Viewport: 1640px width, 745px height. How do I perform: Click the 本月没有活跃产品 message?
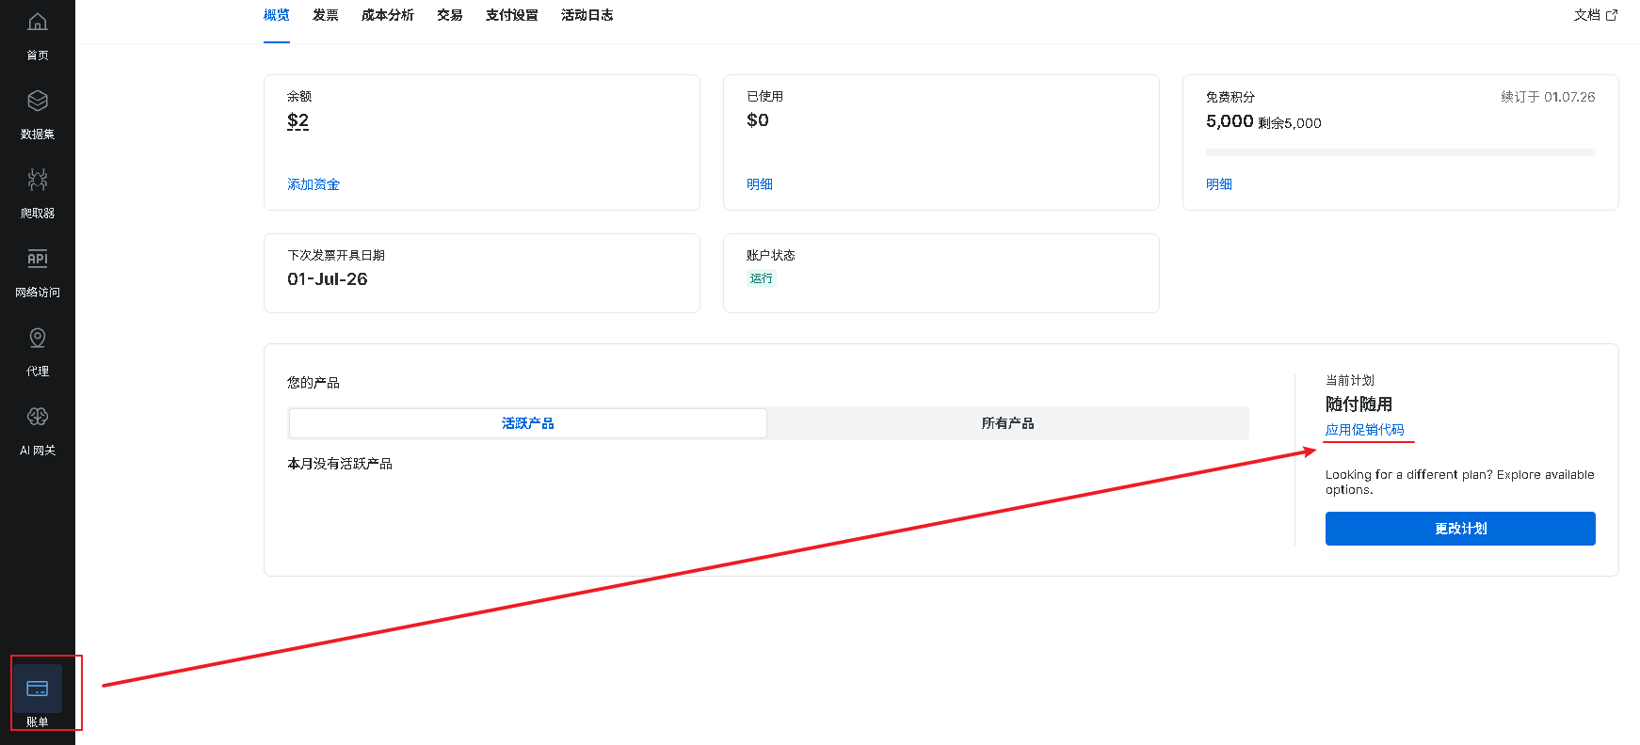[x=340, y=464]
